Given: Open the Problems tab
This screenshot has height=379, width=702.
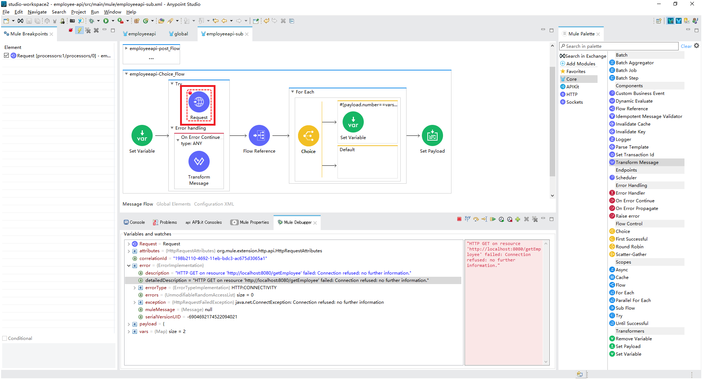Looking at the screenshot, I should 165,222.
